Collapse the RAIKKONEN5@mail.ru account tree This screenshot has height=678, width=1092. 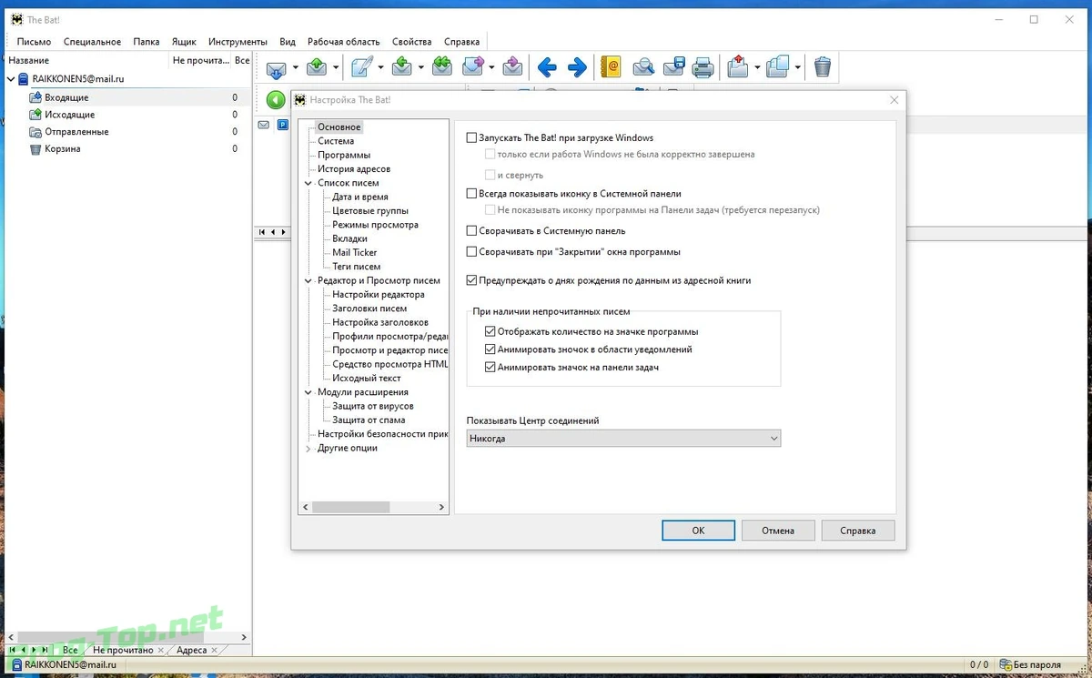(x=11, y=79)
